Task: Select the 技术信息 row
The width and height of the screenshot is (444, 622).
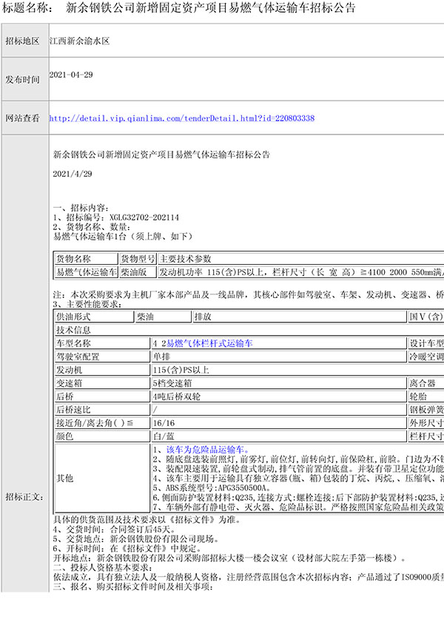Action: [249, 330]
